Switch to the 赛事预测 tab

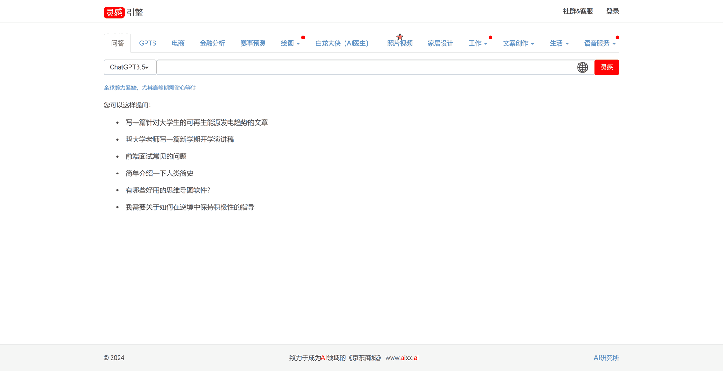pos(253,43)
